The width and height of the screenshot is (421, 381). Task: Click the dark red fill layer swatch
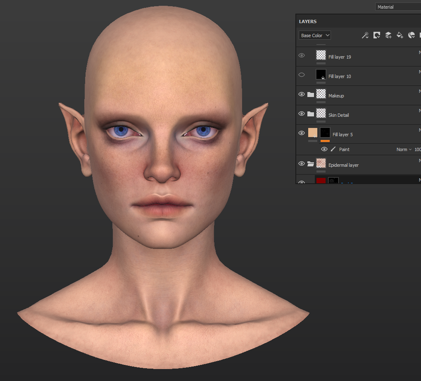coord(321,180)
